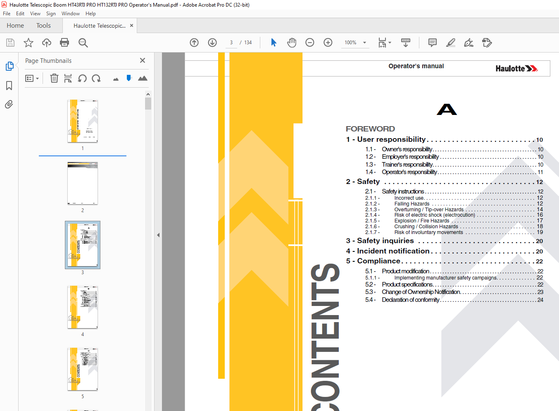Open the View menu
Viewport: 559px width, 411px height.
tap(35, 14)
